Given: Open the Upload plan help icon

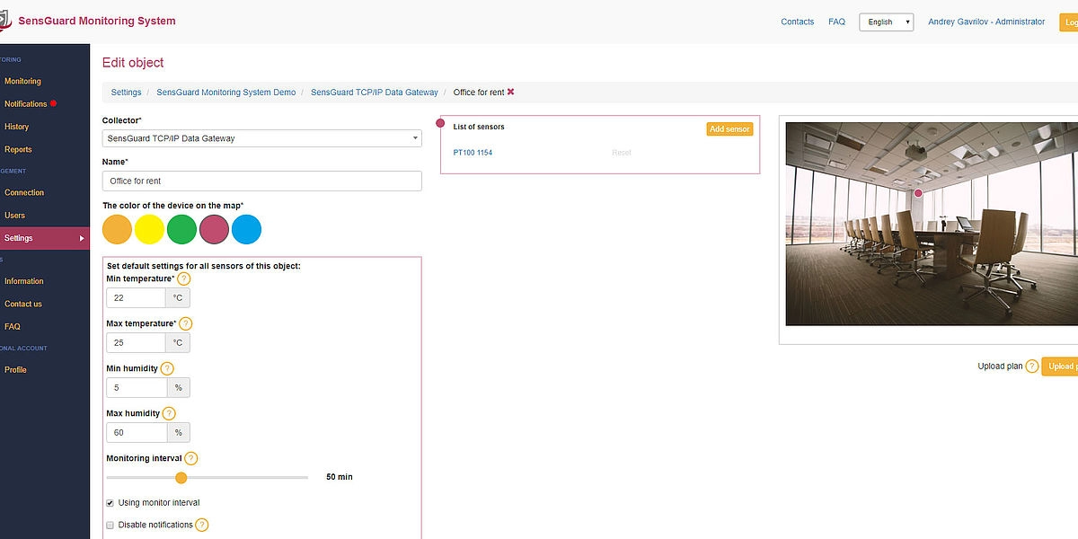Looking at the screenshot, I should tap(1032, 367).
